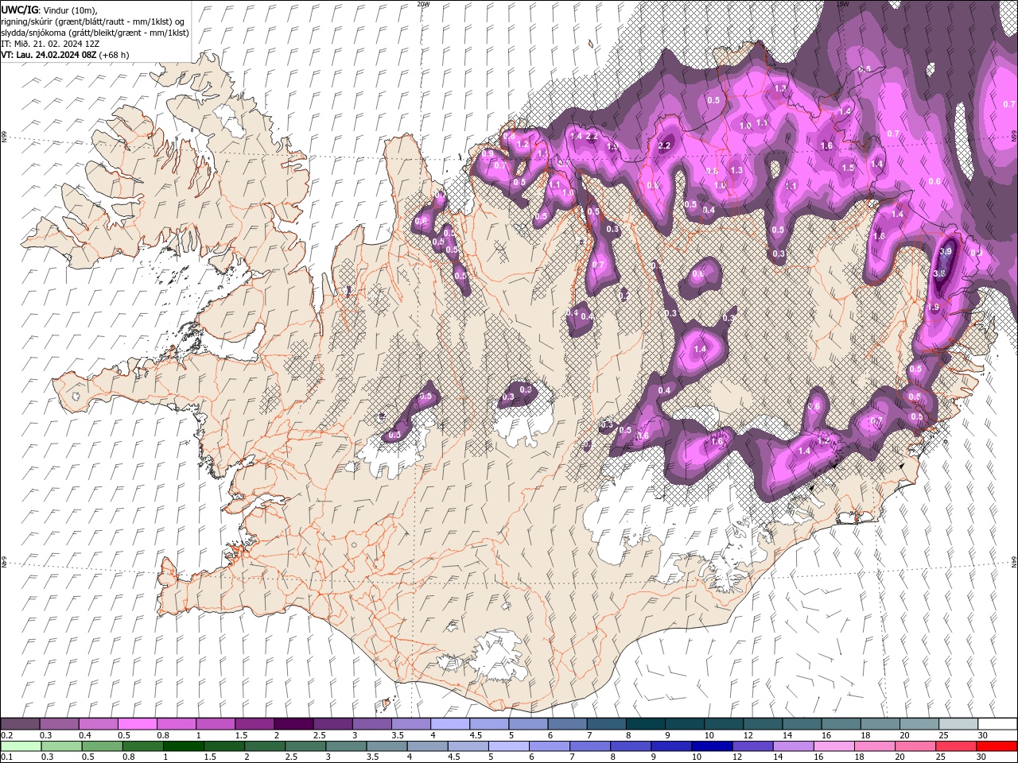Click the pale green 0.1 rain scale swatch
This screenshot has height=763, width=1018.
pos(21,746)
